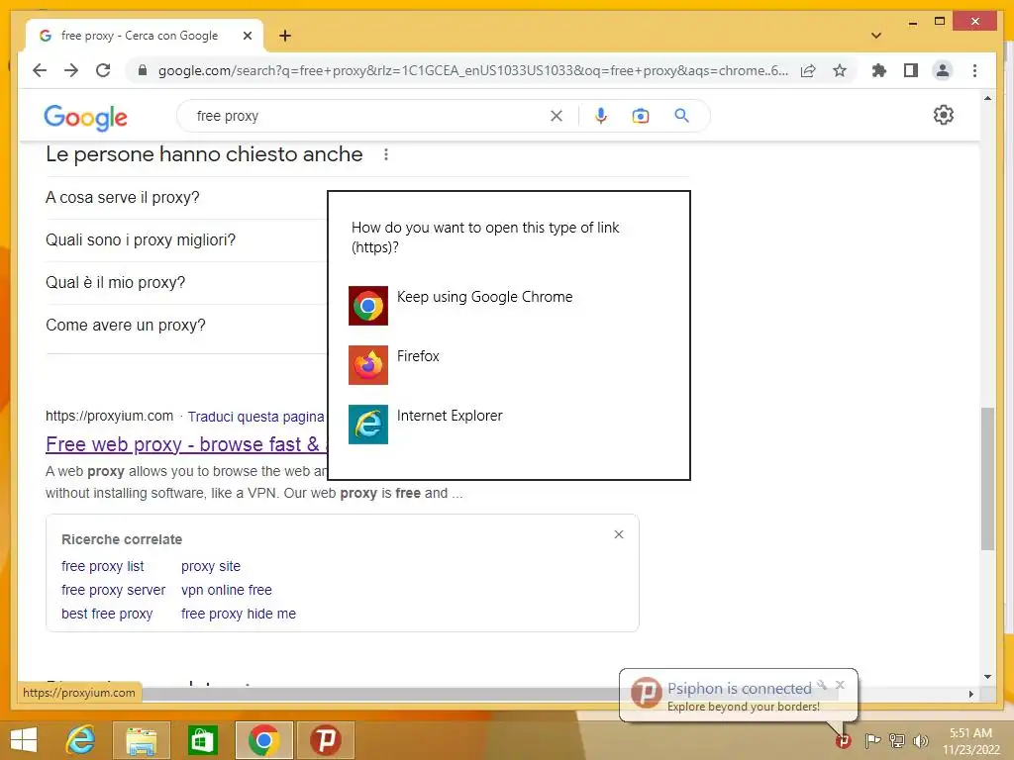
Task: Expand 'Come avere un proxy?' question
Action: click(x=186, y=326)
